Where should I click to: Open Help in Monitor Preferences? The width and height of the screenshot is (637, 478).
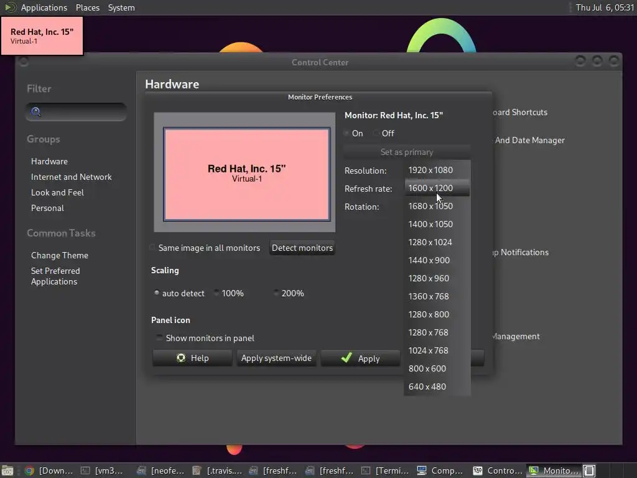[192, 358]
